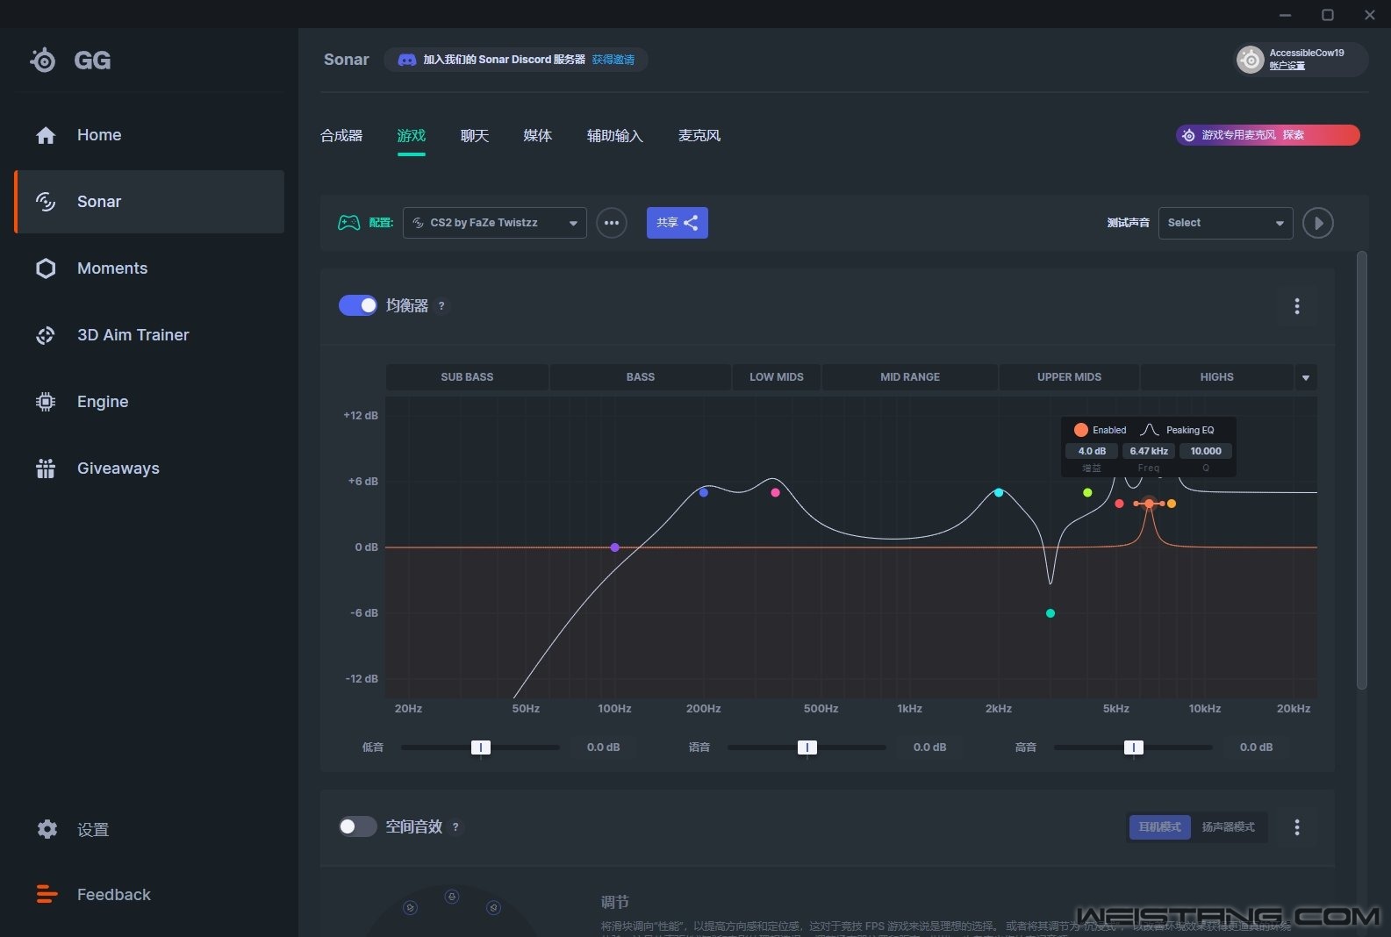Switch to 聊天 tab
Viewport: 1391px width, 937px height.
tap(475, 136)
